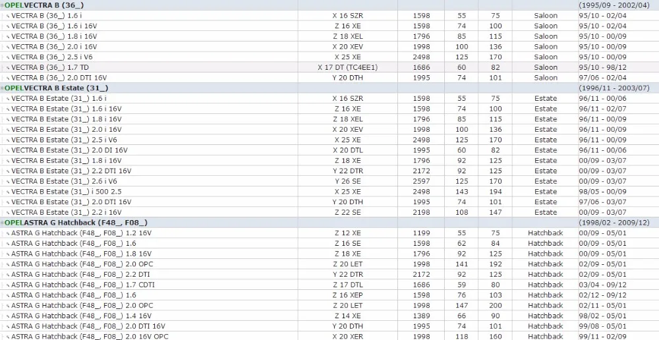Click the date range 02/12 - 09/12
This screenshot has width=659, height=340.
pos(603,295)
